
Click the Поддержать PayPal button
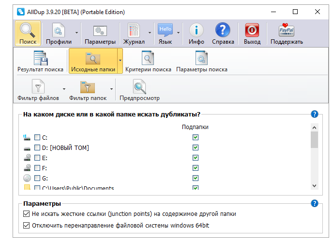(x=287, y=33)
